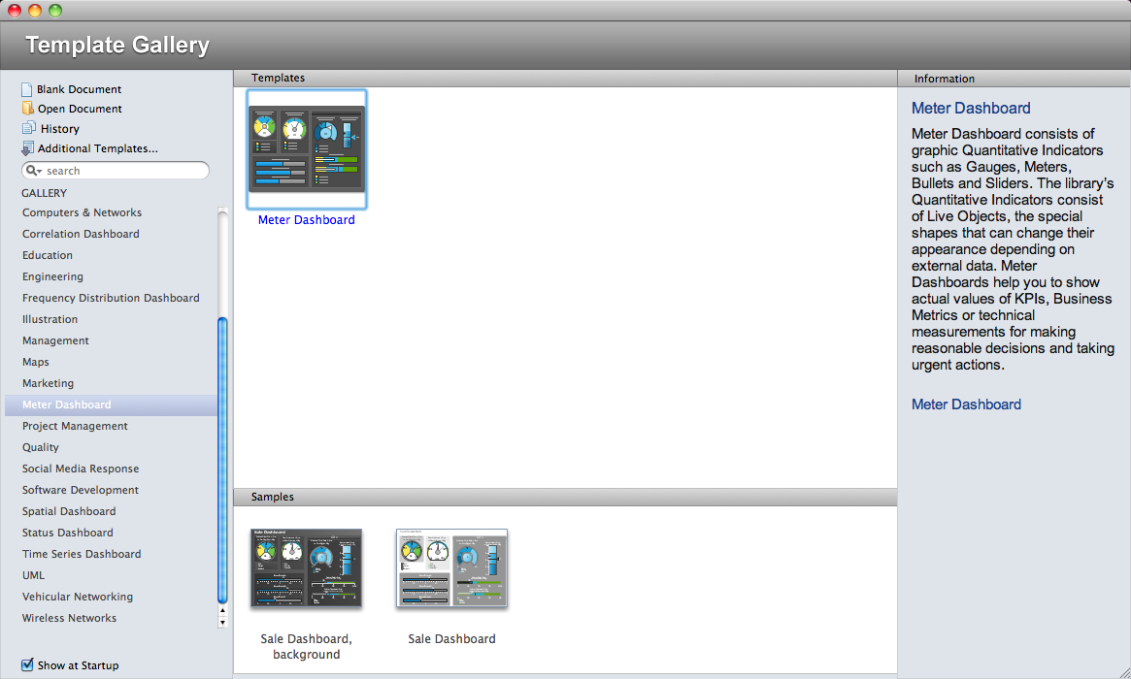The image size is (1131, 679).
Task: Select Frequency Distribution Dashboard
Action: coord(111,298)
